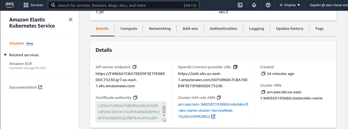Copy the OpenID Connect provider URL
Viewport: 348px width, 129px height.
point(235,67)
